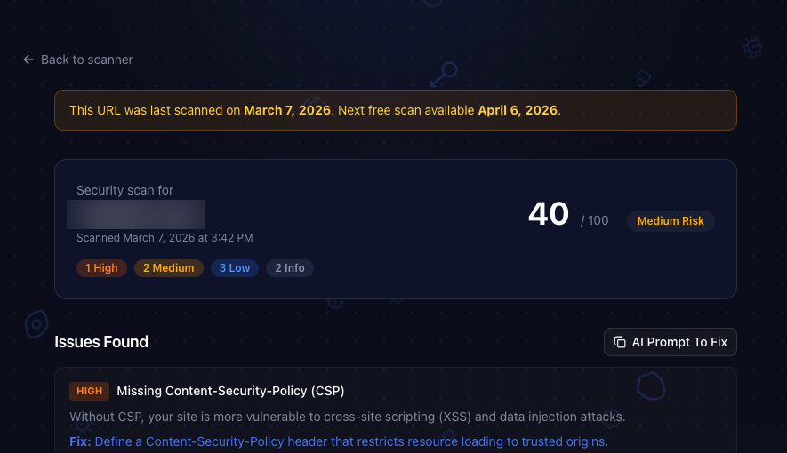Click the blurred scanned URL field

pos(136,214)
